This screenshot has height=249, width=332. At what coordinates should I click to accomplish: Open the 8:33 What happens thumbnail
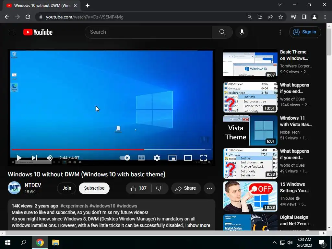pyautogui.click(x=250, y=163)
